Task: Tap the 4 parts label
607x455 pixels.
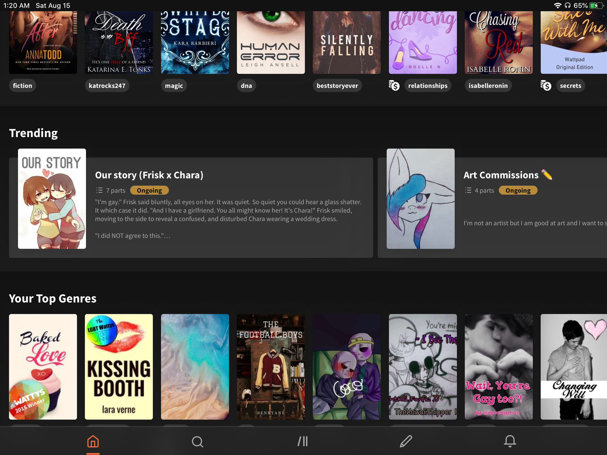Action: tap(484, 190)
